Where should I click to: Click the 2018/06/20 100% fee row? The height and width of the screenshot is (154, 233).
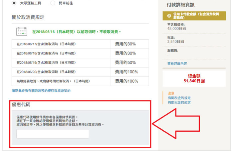pyautogui.click(x=81, y=72)
